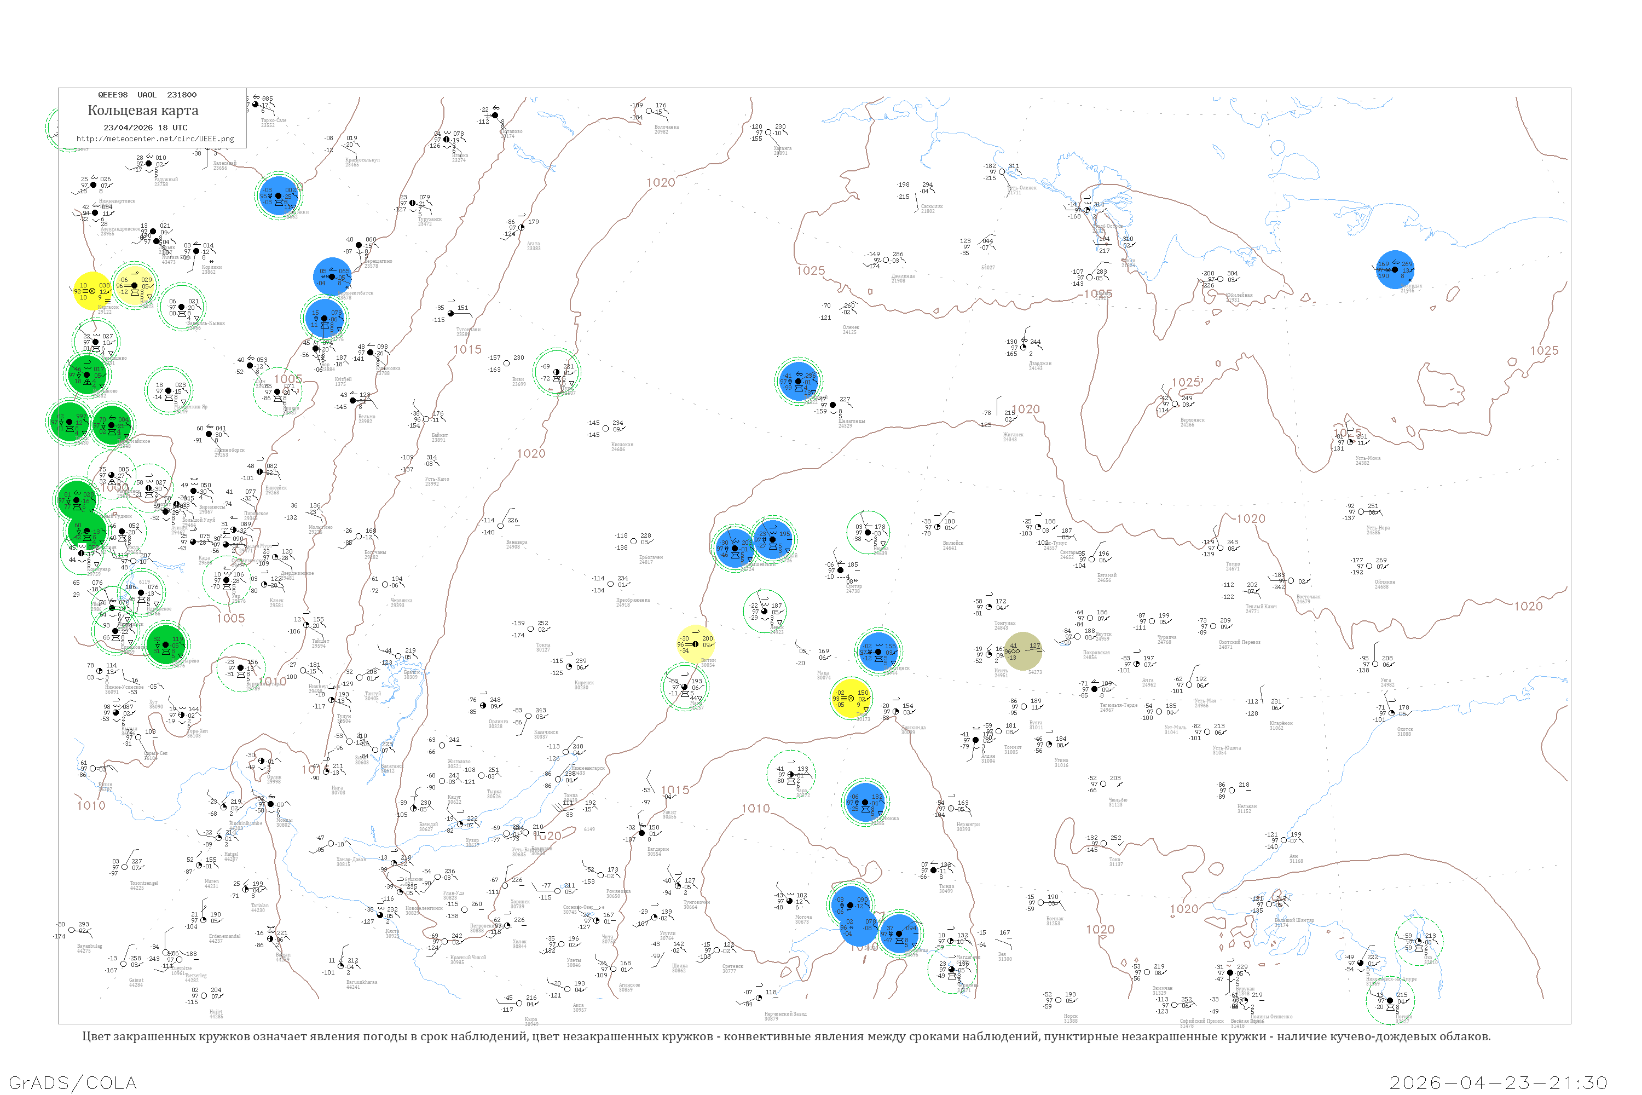
Task: Click the Туруханск station label
Action: tap(429, 220)
